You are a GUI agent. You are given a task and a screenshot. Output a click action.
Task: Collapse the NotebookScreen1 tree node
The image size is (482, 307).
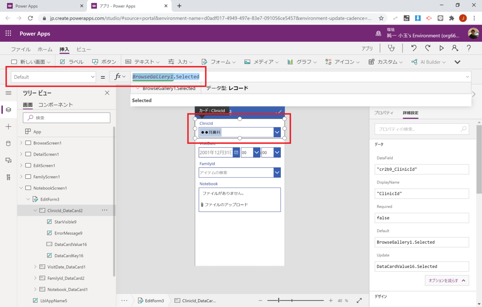pos(21,188)
